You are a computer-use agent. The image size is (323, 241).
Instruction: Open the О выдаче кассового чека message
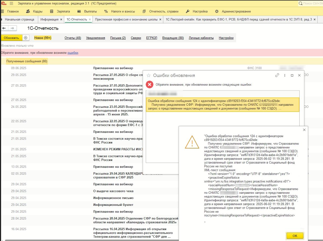[113, 191]
